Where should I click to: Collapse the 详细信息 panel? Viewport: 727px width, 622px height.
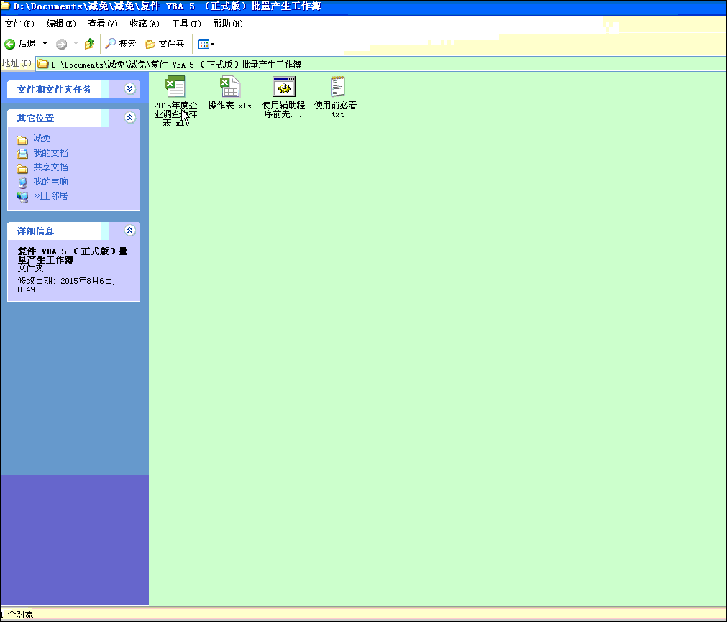(x=129, y=231)
